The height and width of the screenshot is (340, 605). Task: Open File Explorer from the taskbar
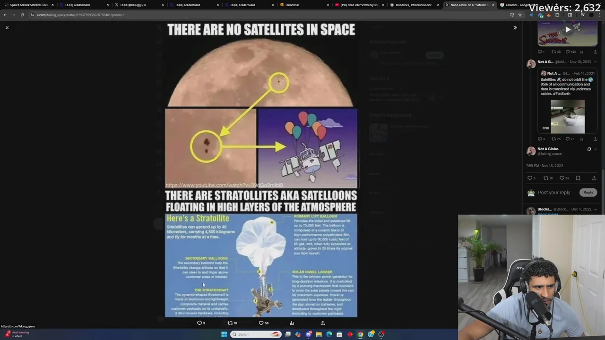(x=319, y=334)
